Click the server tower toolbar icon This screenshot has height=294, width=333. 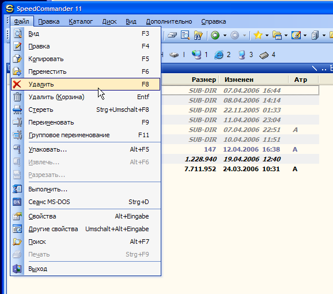[315, 35]
